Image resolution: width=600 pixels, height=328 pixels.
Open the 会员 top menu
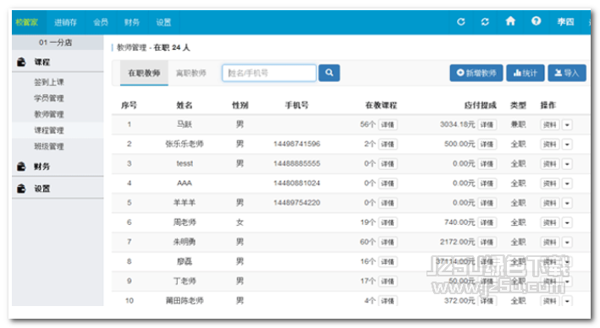101,22
